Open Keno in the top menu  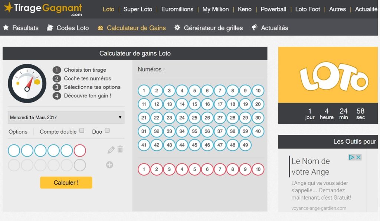[x=245, y=9]
